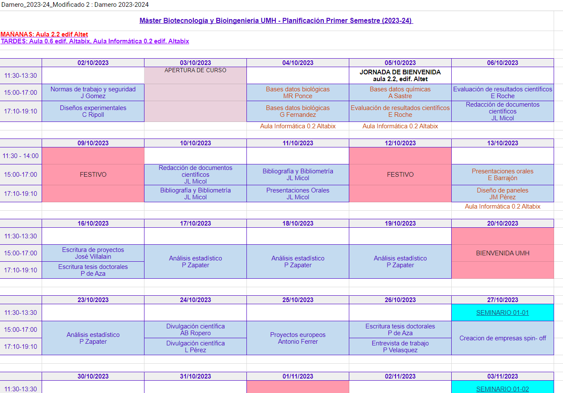This screenshot has height=393, width=563.
Task: Select Bases datos químicas A Sastre cell
Action: point(400,93)
